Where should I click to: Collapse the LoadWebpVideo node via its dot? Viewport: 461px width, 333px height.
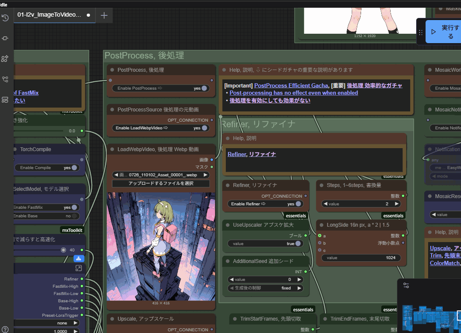(112, 149)
